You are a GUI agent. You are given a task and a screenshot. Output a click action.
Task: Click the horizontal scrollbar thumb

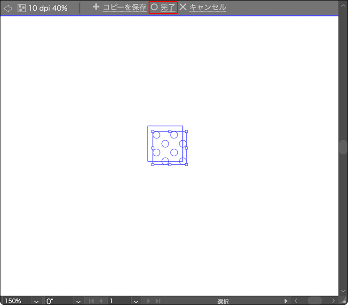[315, 301]
